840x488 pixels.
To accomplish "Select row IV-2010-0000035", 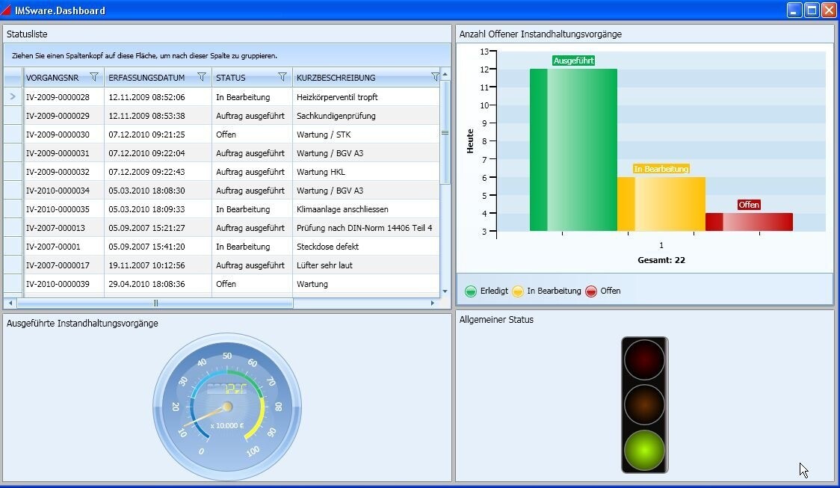I will click(x=222, y=209).
